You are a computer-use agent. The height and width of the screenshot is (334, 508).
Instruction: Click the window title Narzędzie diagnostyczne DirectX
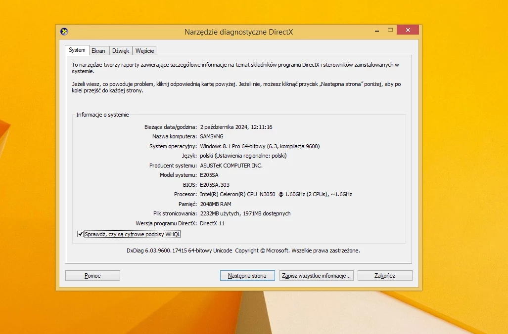click(239, 32)
